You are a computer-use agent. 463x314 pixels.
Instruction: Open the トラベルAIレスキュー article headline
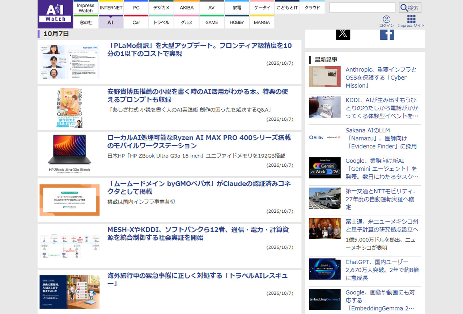coord(197,279)
